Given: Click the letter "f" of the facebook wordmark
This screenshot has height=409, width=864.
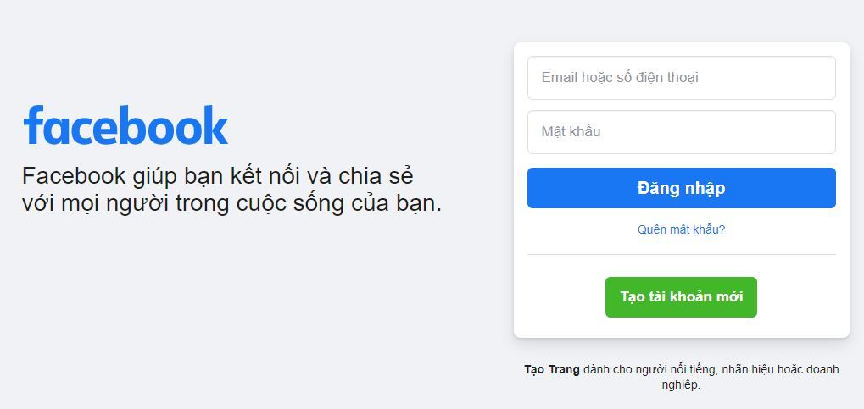Looking at the screenshot, I should coord(33,125).
